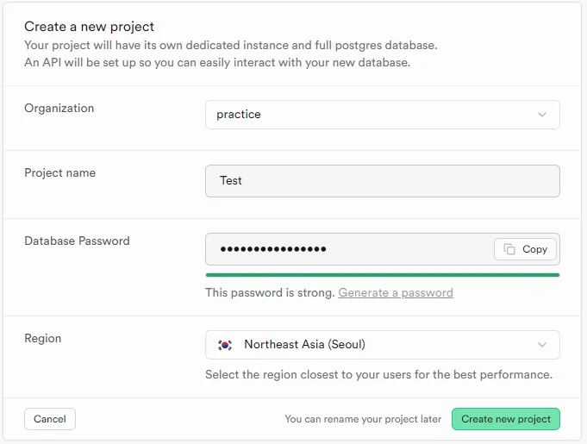Click the Organization label
The width and height of the screenshot is (587, 444).
point(59,109)
